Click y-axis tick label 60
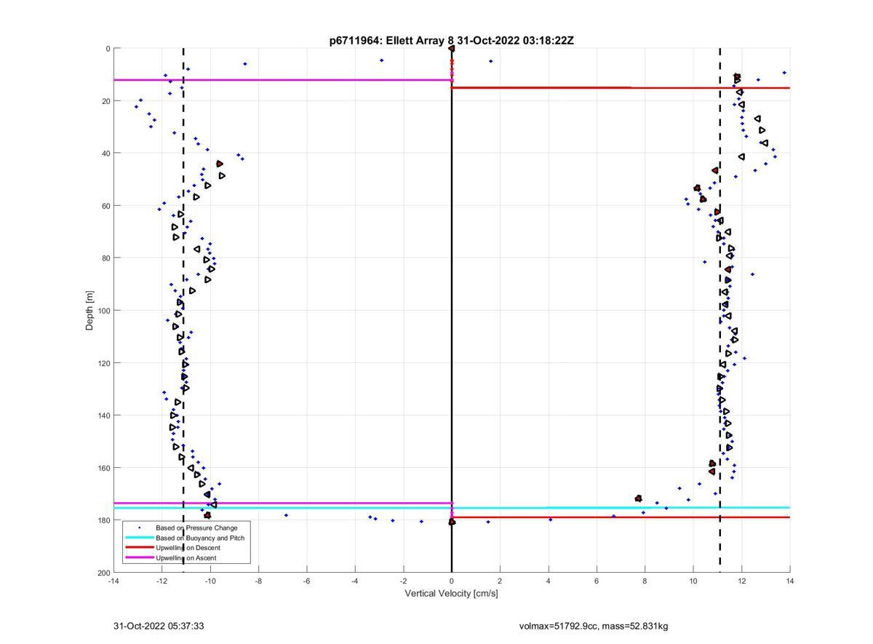 coord(105,206)
